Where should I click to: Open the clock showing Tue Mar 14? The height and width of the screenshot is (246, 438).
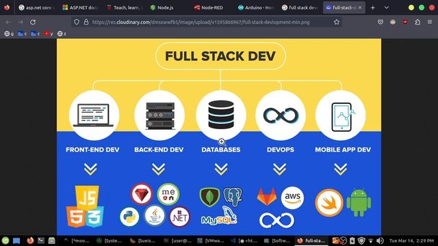411,241
